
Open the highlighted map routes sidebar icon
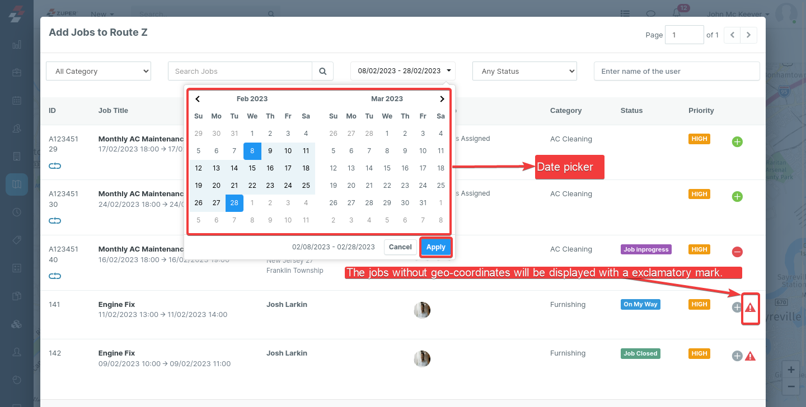[x=17, y=184]
